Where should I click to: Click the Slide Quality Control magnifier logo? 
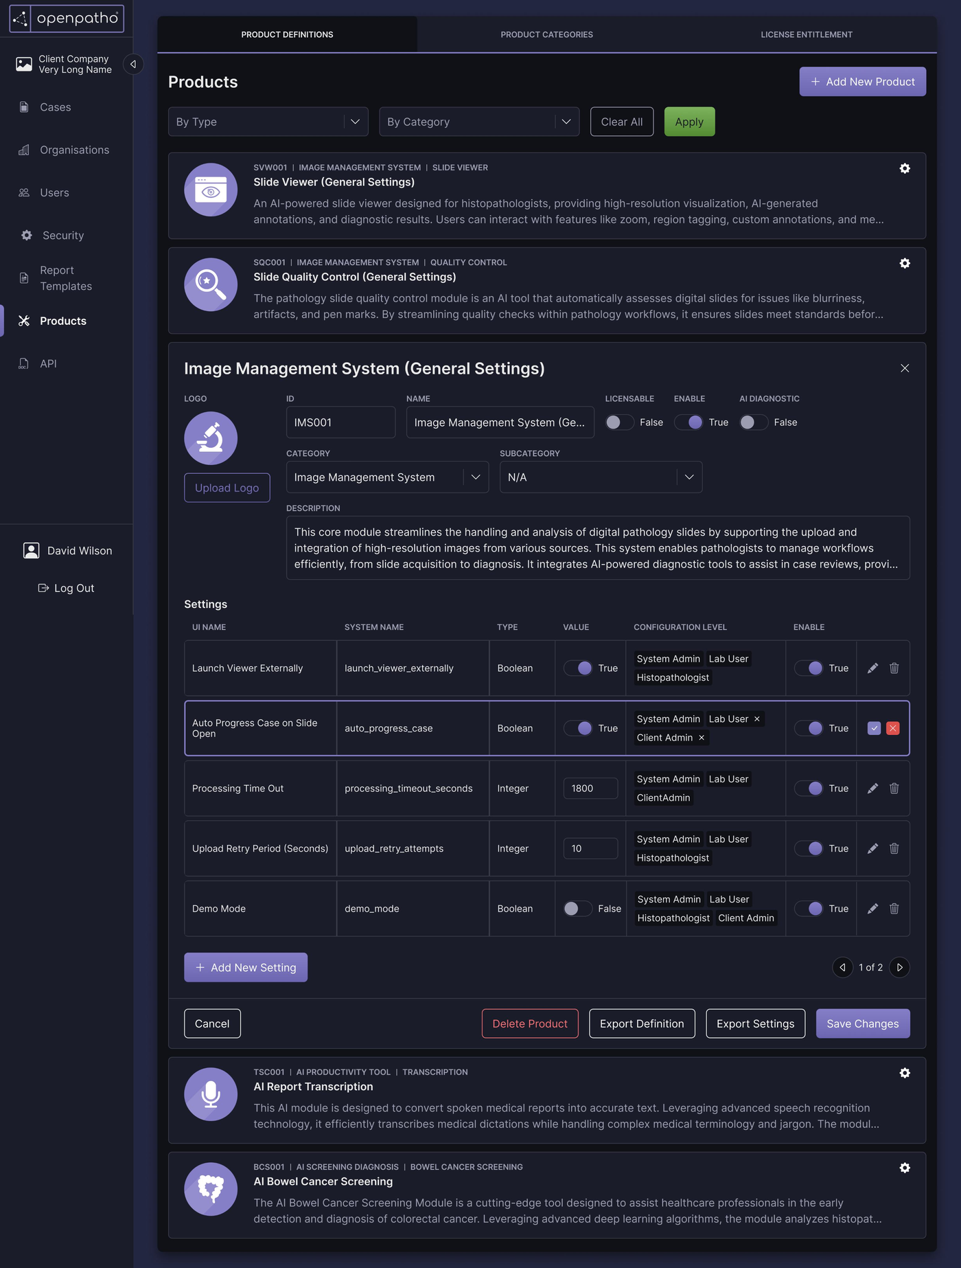[211, 284]
